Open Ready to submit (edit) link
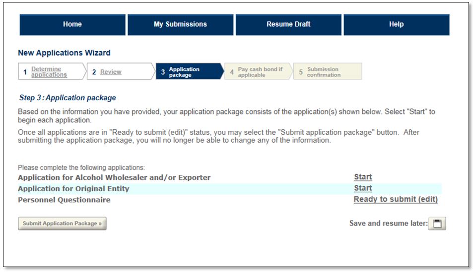 [396, 200]
